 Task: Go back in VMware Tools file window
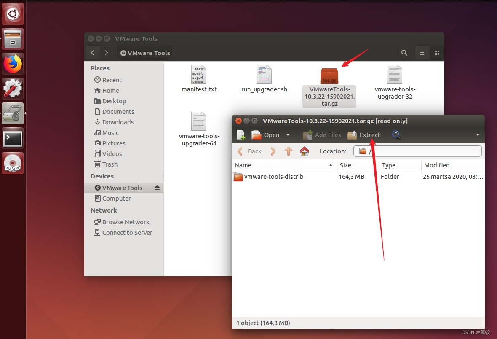coord(93,53)
